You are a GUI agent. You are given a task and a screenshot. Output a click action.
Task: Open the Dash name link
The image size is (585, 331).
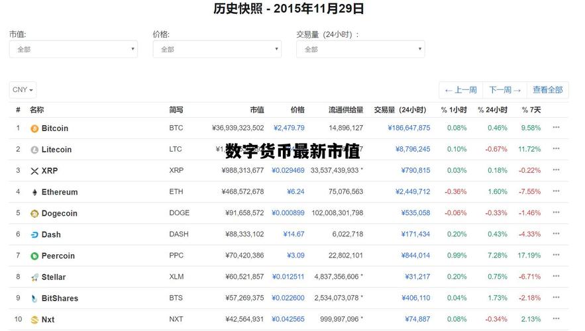coord(51,234)
